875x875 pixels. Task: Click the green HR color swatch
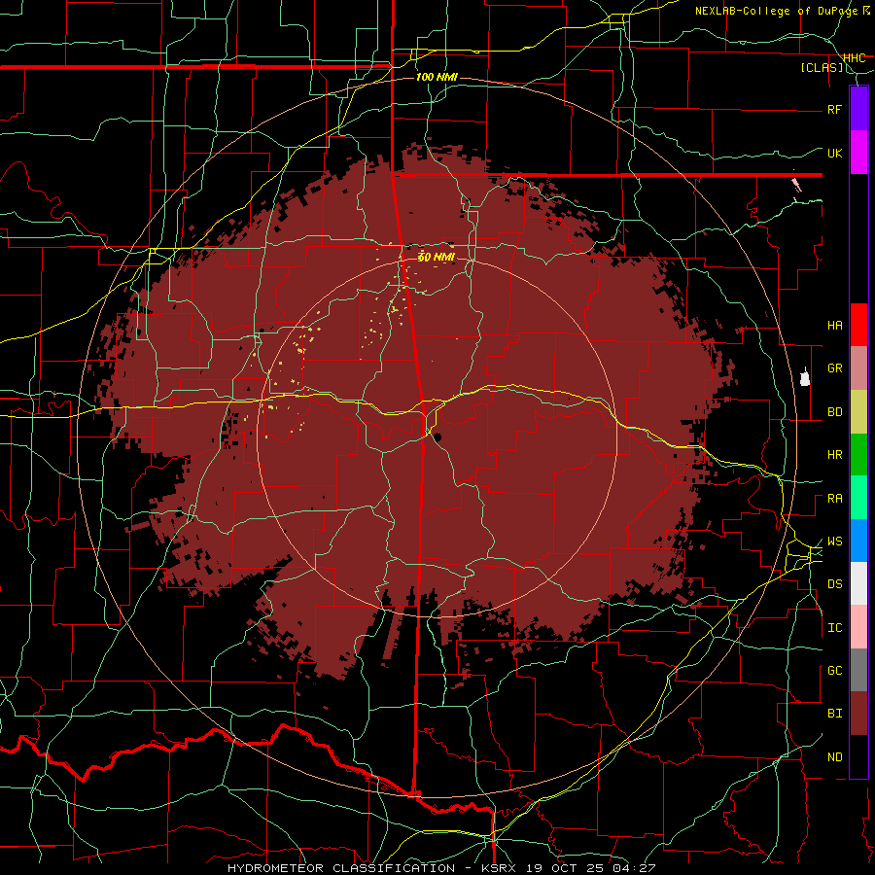tap(858, 455)
